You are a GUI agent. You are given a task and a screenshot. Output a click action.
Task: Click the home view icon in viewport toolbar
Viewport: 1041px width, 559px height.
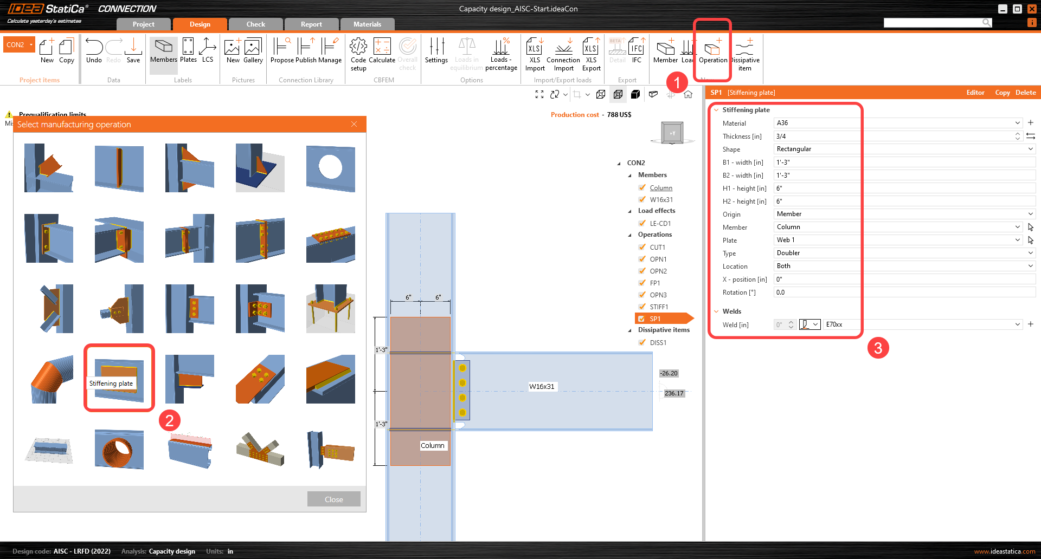(688, 94)
